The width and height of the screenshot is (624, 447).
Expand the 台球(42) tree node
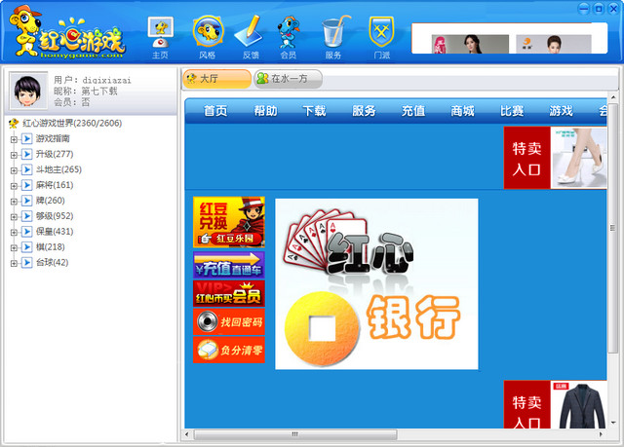14,264
